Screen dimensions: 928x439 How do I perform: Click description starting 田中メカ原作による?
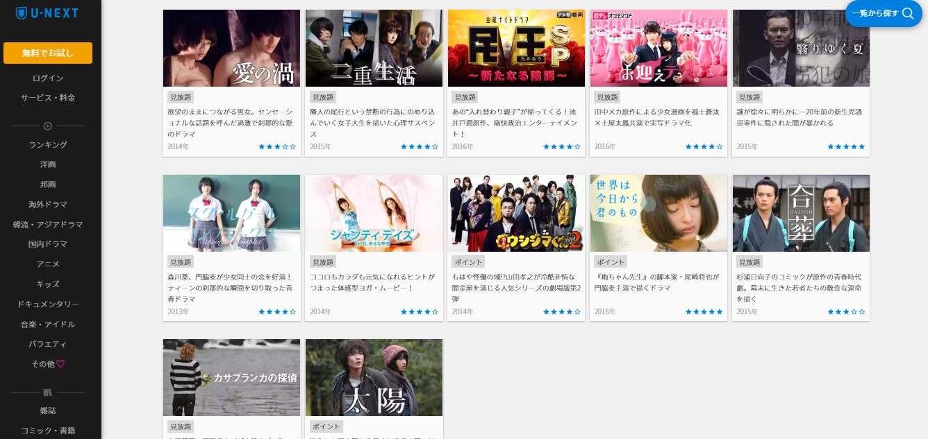pyautogui.click(x=658, y=117)
